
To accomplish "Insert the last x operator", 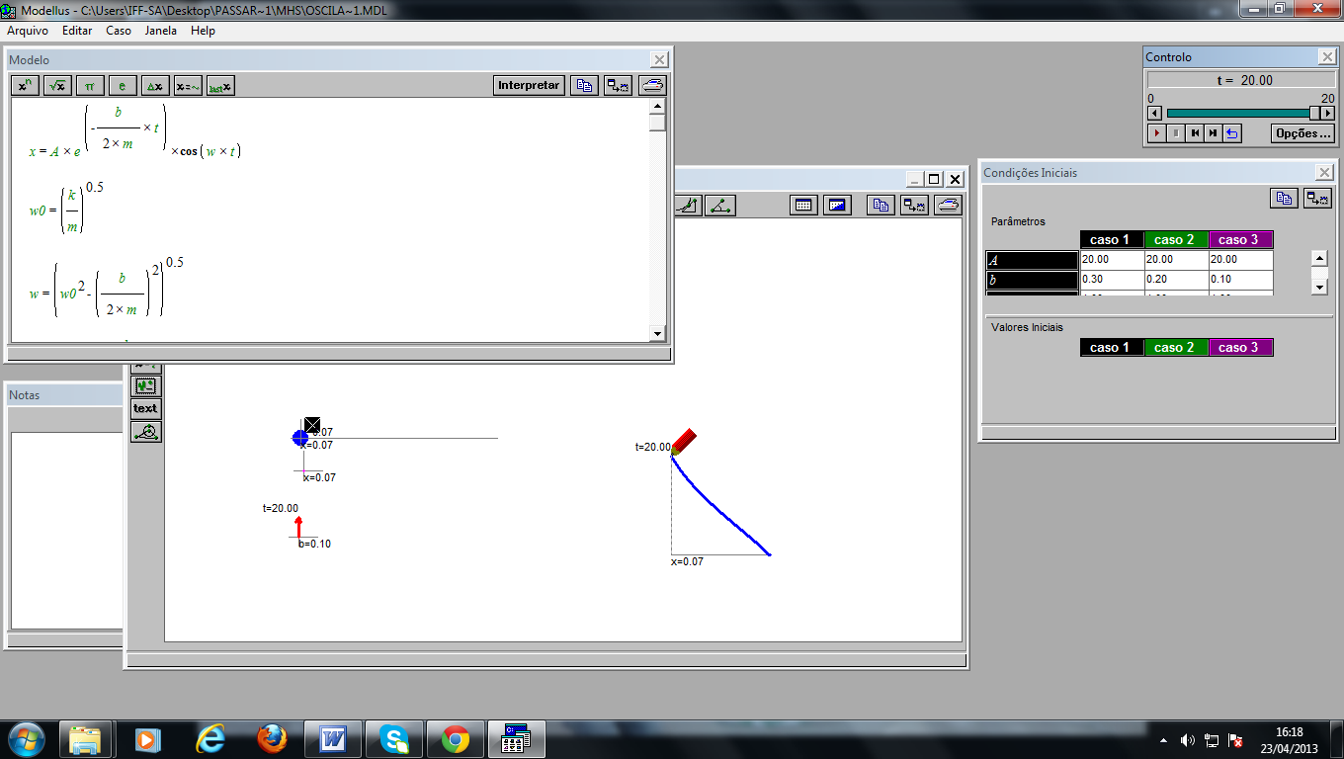I will click(220, 86).
